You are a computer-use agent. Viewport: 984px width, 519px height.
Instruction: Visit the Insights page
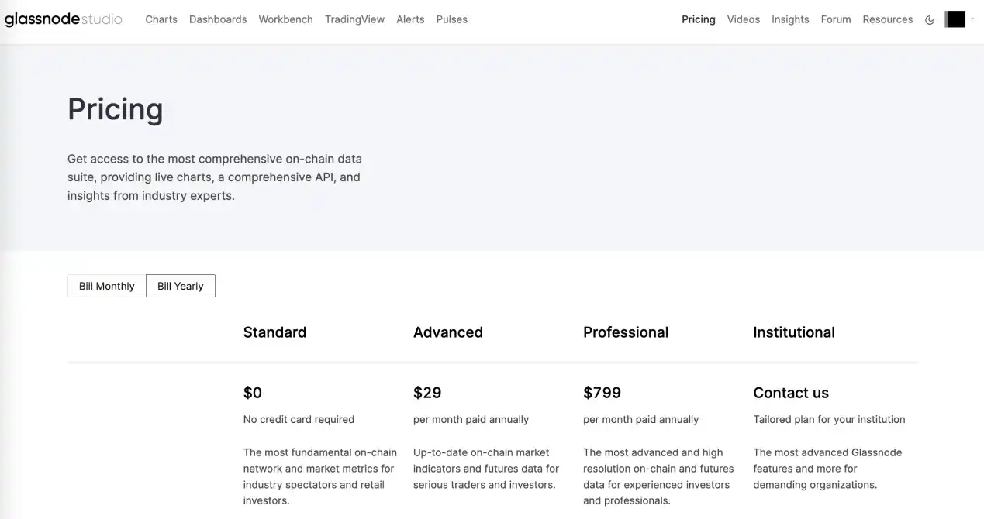click(x=790, y=19)
